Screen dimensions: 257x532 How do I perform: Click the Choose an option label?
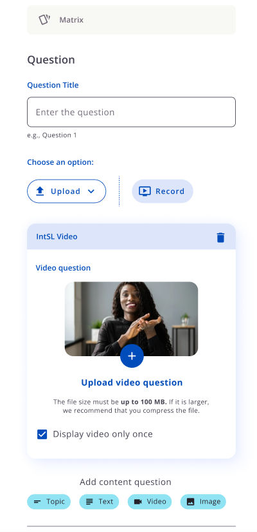coord(60,162)
